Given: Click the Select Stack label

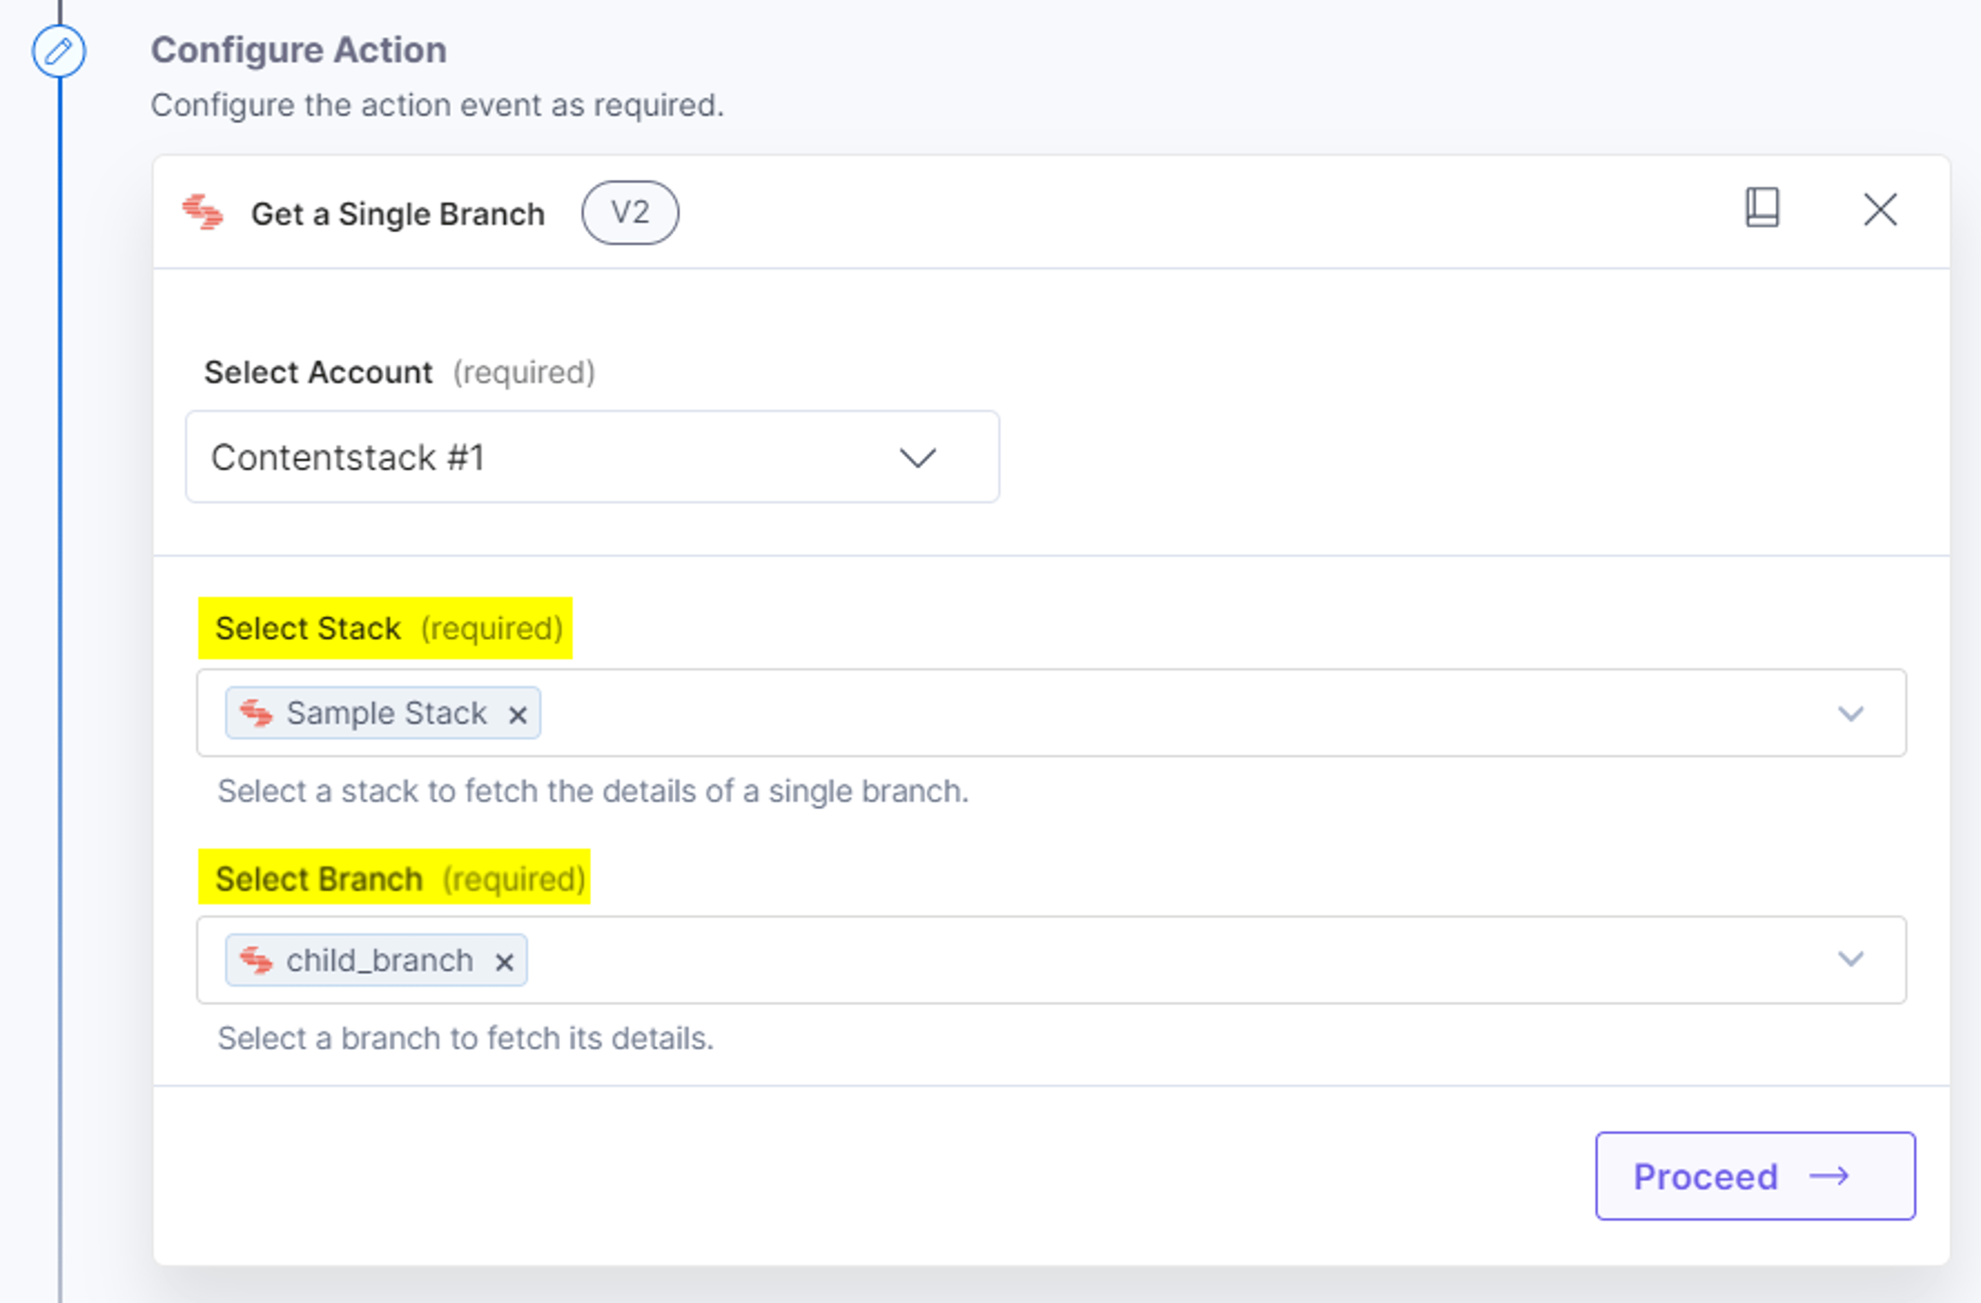Looking at the screenshot, I should pyautogui.click(x=308, y=628).
